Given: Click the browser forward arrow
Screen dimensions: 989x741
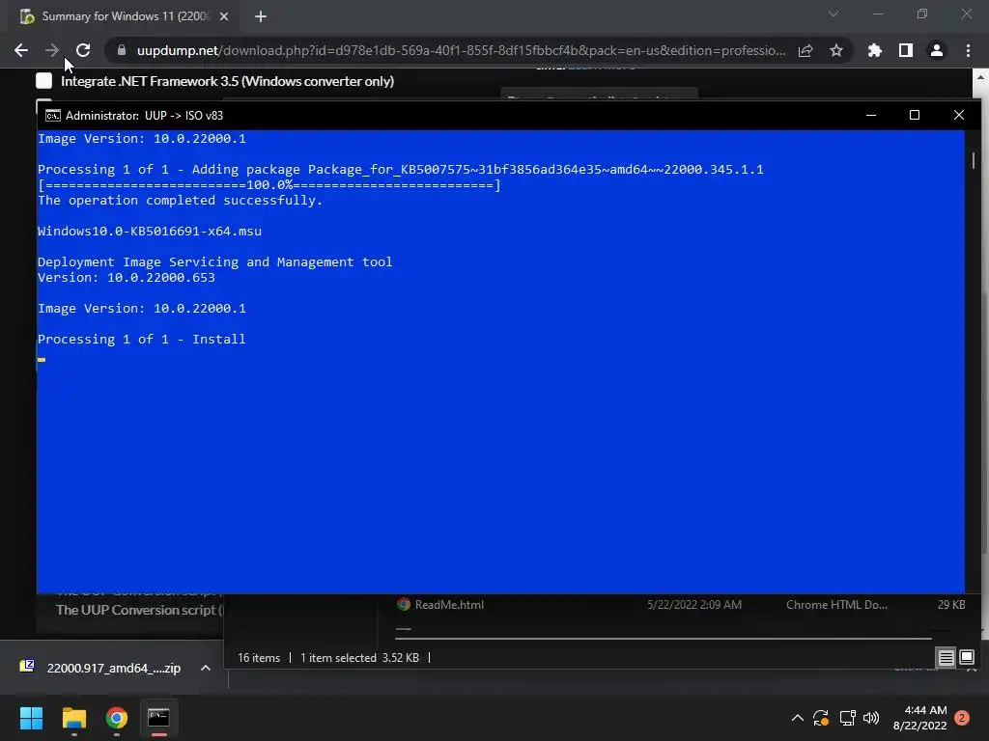Looking at the screenshot, I should pos(52,50).
